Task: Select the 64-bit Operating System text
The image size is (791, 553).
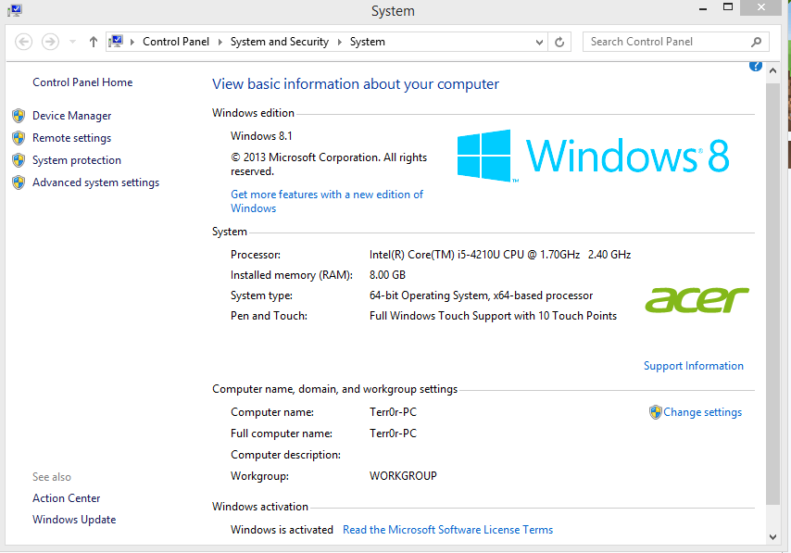Action: coord(481,295)
